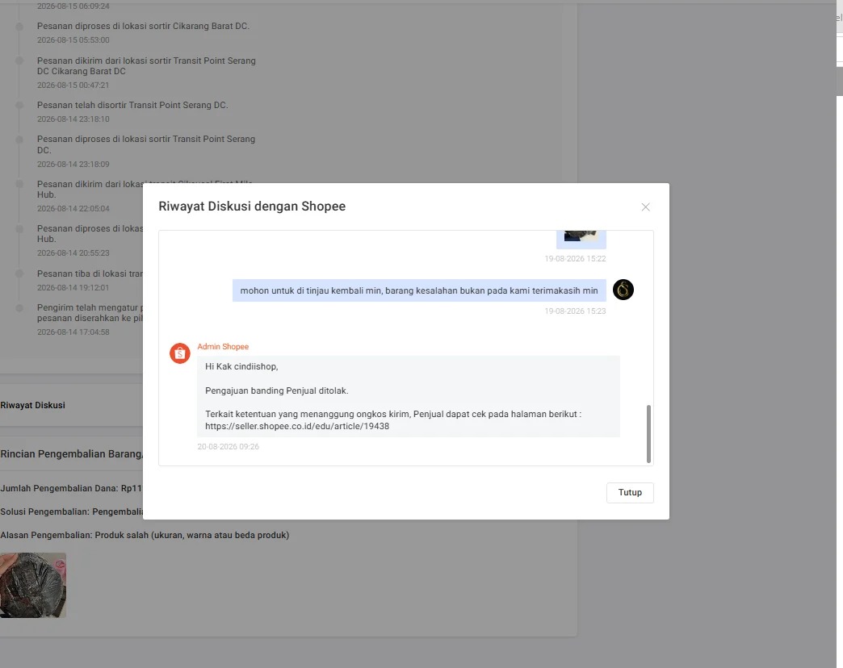843x668 pixels.
Task: Click Riwayat Diskusi section heading in background
Action: coord(32,406)
